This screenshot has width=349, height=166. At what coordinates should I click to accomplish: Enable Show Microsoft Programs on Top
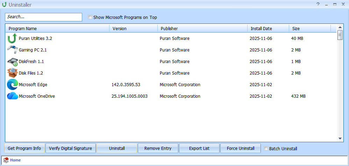click(x=90, y=17)
